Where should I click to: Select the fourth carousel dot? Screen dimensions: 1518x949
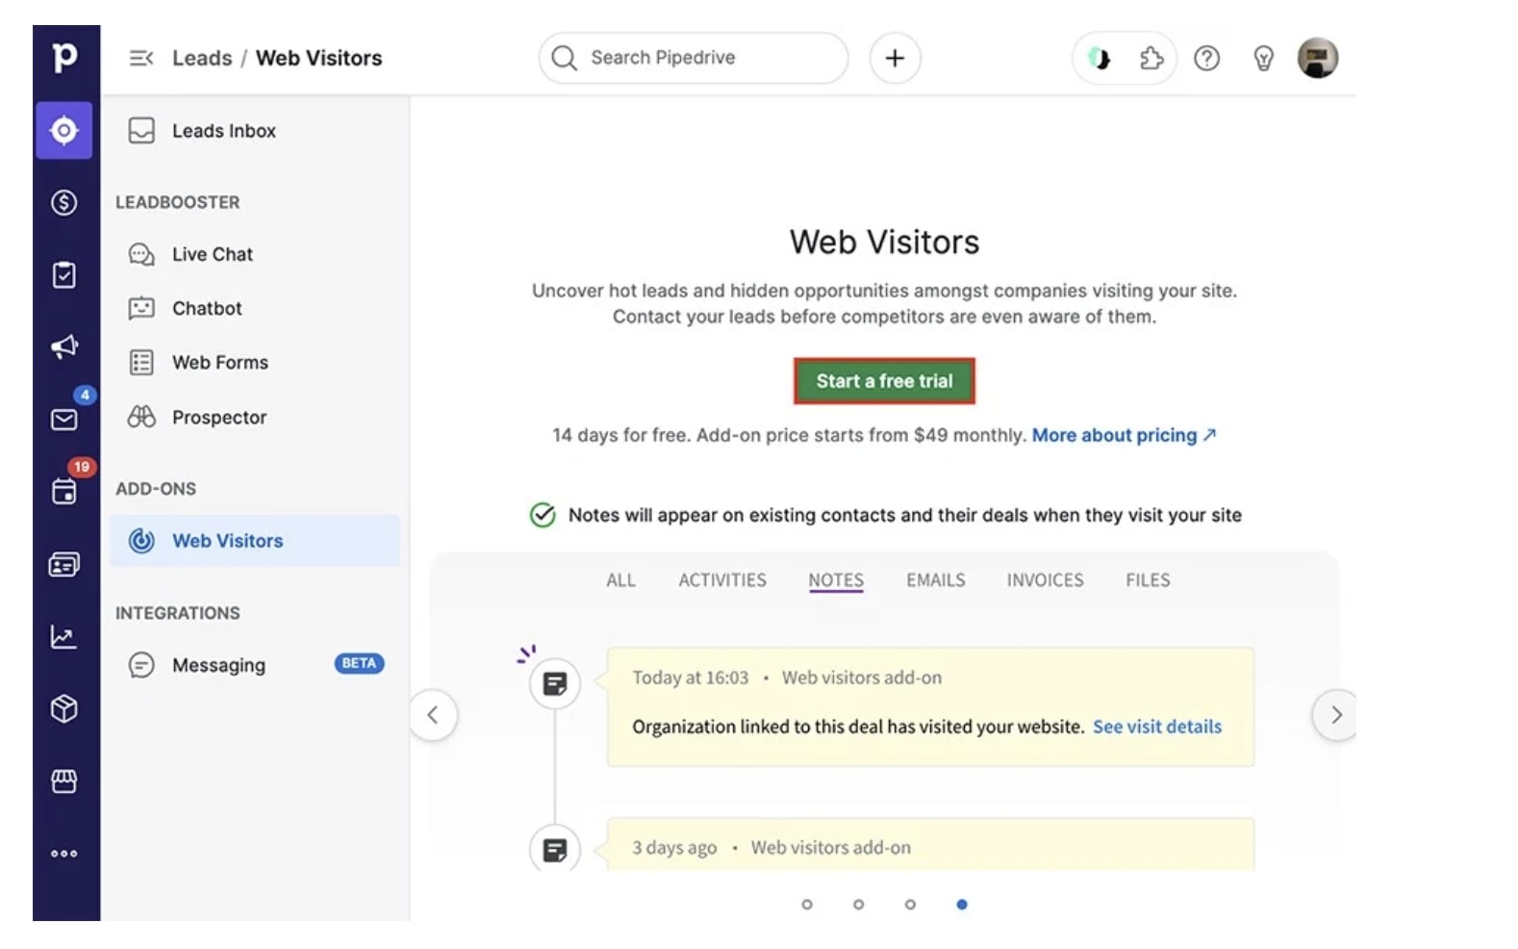point(962,905)
